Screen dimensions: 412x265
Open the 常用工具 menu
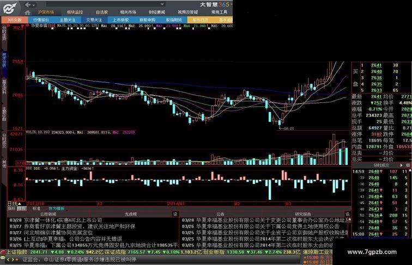(219, 12)
